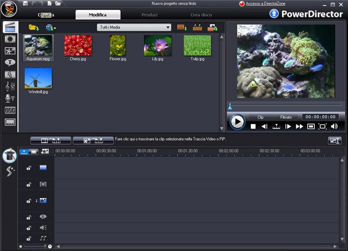Launch the Magic Movie Wizard hat icon

point(10,156)
